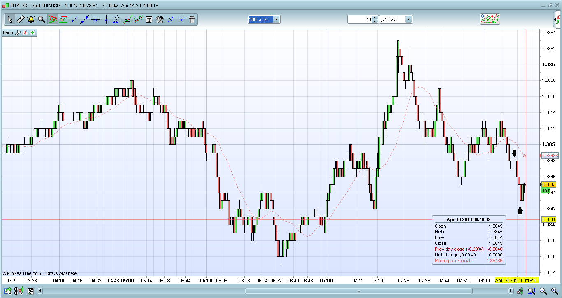Click the 1.38486 moving average label

[x=550, y=156]
